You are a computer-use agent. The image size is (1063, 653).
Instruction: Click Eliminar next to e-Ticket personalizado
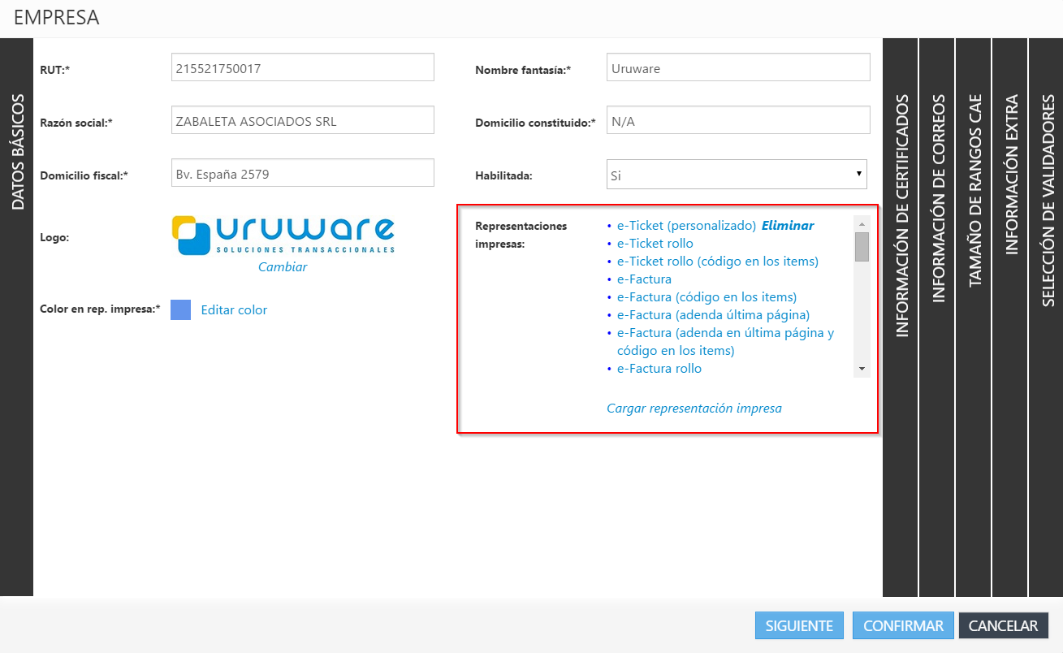pyautogui.click(x=787, y=226)
